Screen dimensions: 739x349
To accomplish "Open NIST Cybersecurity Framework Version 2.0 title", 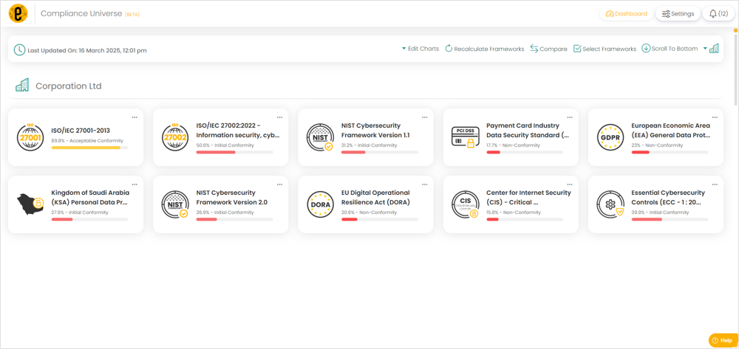I will point(232,198).
